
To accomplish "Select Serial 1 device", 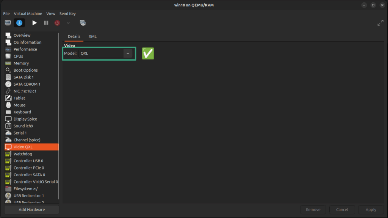I will tap(31, 133).
